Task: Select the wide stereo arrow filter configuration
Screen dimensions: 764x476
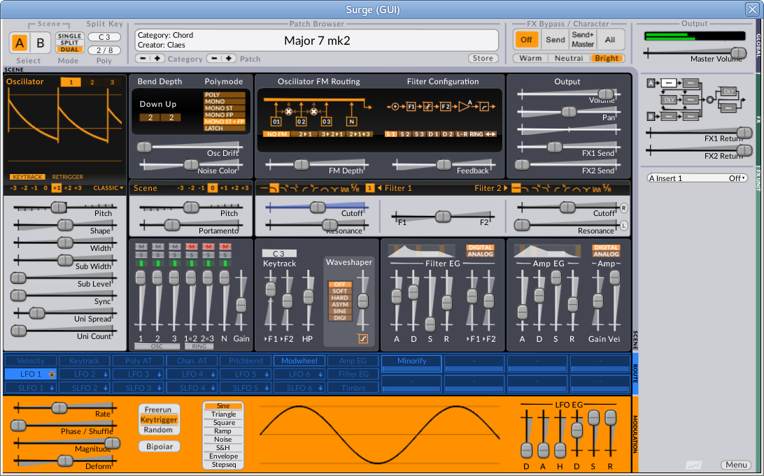Action: 490,134
